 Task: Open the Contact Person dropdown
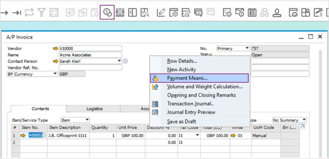pos(119,61)
